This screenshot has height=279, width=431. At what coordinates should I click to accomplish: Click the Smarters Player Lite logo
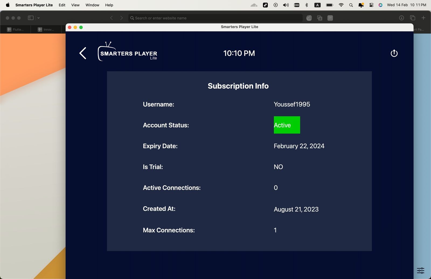click(127, 52)
